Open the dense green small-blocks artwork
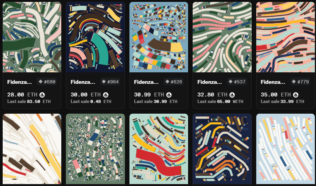The width and height of the screenshot is (316, 186). [x=95, y=149]
